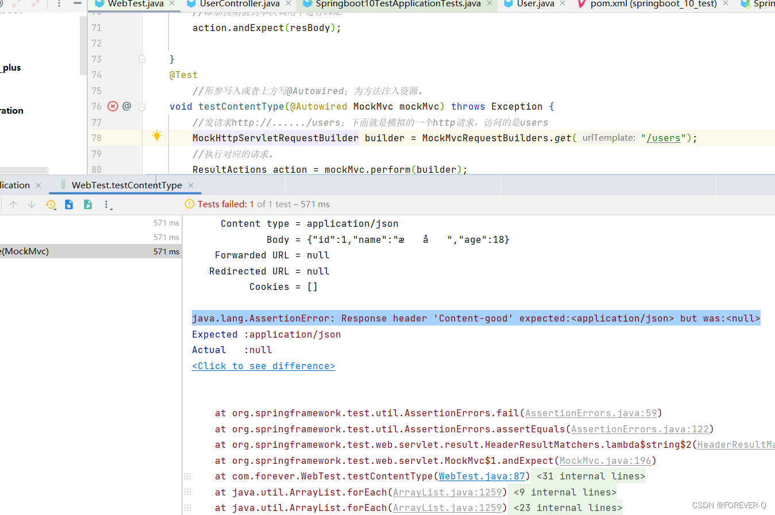Click the collapse all arrows icon in project panel
The height and width of the screenshot is (515, 775).
(36, 3)
